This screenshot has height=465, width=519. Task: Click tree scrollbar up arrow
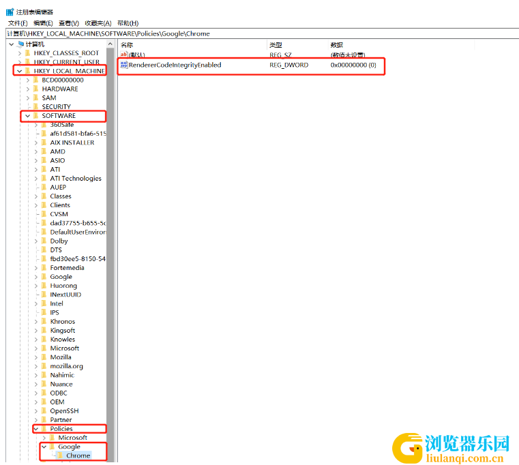[x=110, y=44]
